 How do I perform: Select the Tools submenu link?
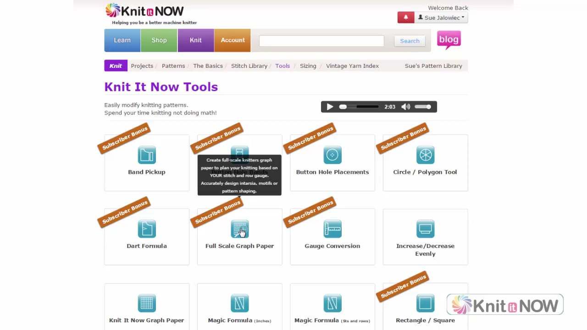click(282, 66)
